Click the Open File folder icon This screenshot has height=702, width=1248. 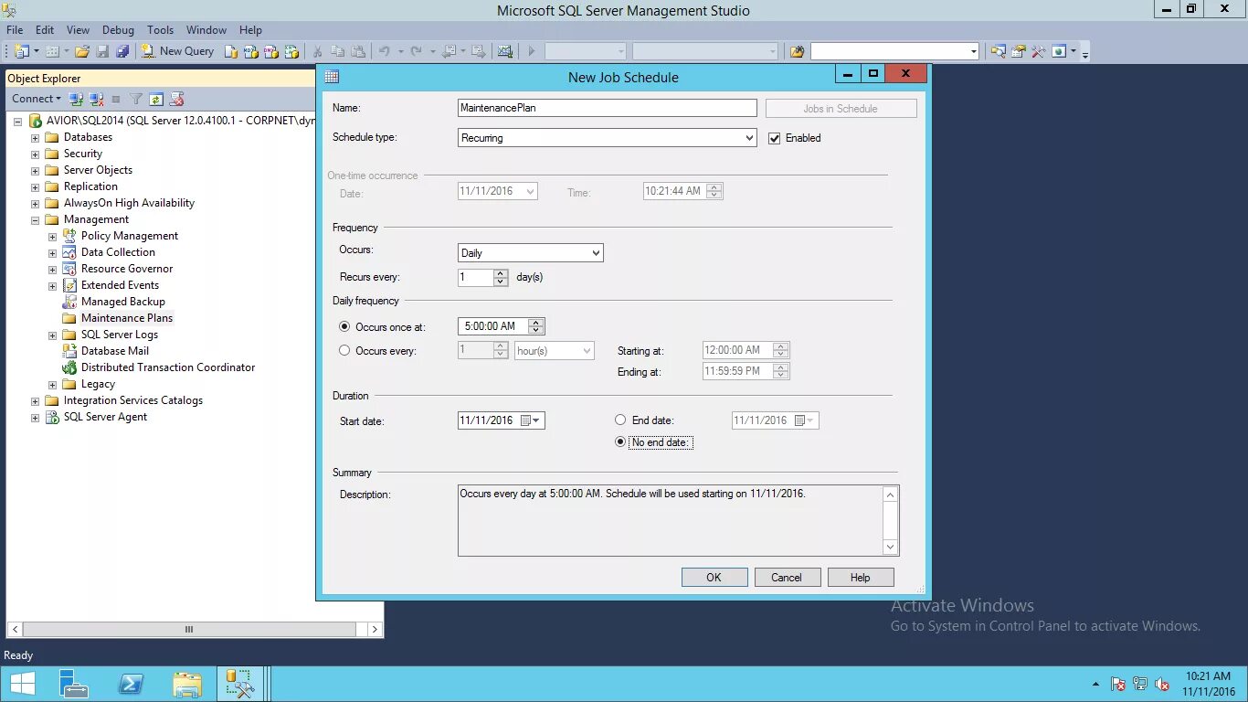pyautogui.click(x=82, y=51)
